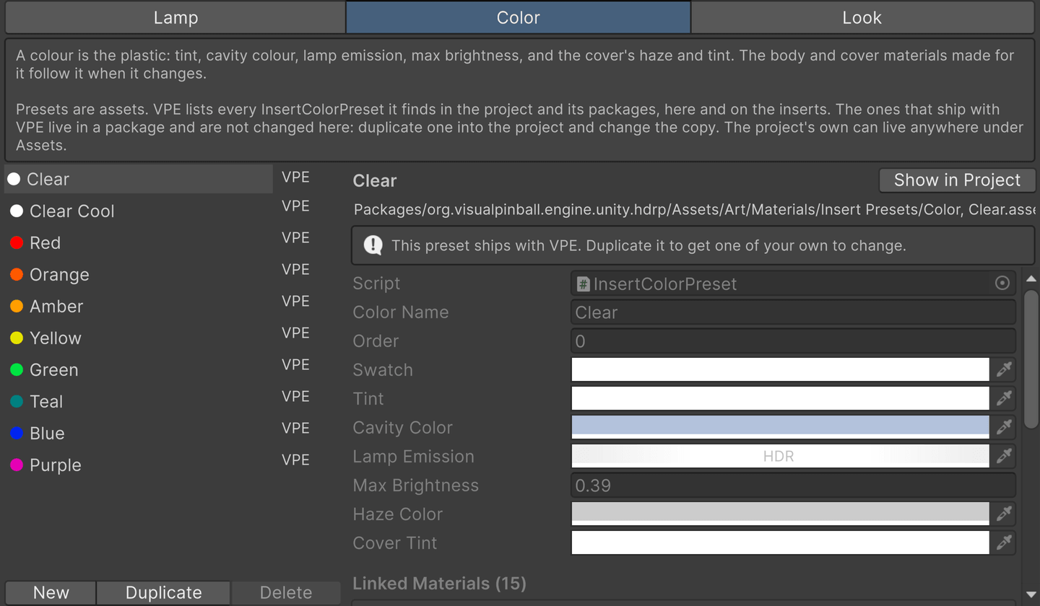This screenshot has width=1040, height=606.
Task: Click the eyedropper next to Haze Color
Action: tap(1003, 514)
